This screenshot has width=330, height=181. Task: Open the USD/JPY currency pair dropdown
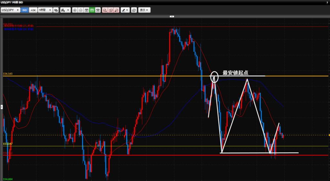point(11,10)
